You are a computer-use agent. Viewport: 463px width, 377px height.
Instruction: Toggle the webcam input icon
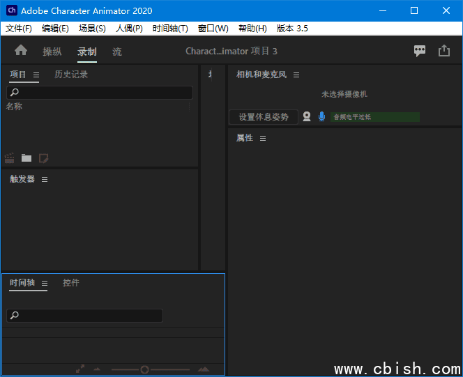pos(307,116)
